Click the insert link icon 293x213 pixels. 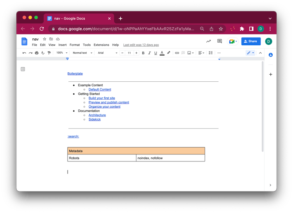[177, 53]
